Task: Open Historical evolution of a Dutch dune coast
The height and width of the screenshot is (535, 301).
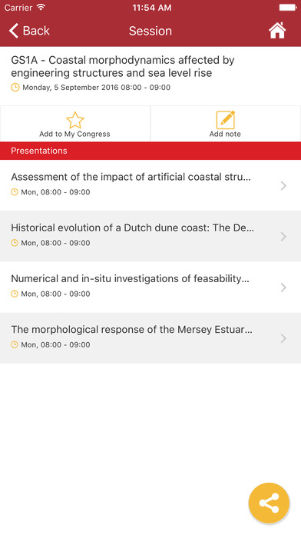Action: pyautogui.click(x=150, y=237)
